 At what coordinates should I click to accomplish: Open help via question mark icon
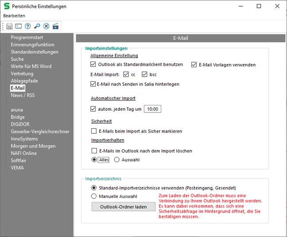27,26
